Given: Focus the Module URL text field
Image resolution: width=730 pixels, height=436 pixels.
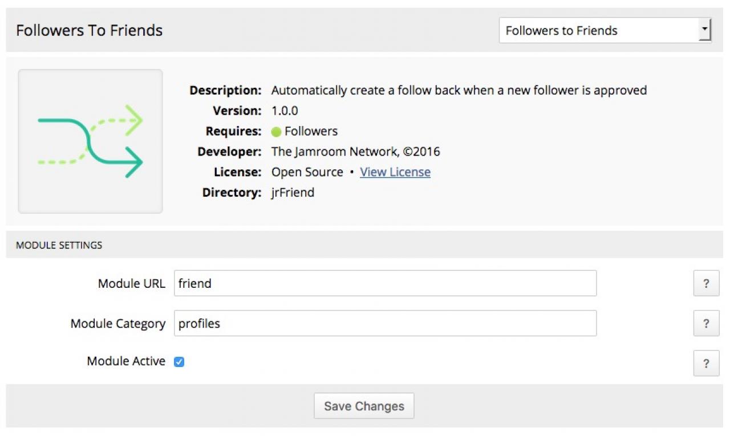Looking at the screenshot, I should [385, 283].
